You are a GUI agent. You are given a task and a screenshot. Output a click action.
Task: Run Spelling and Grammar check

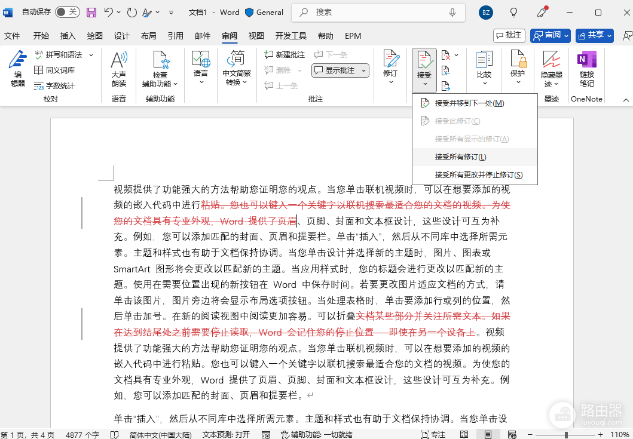(x=59, y=54)
